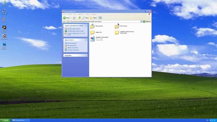Click the explorer window title bar folder icon
217x122 pixels.
63,12
